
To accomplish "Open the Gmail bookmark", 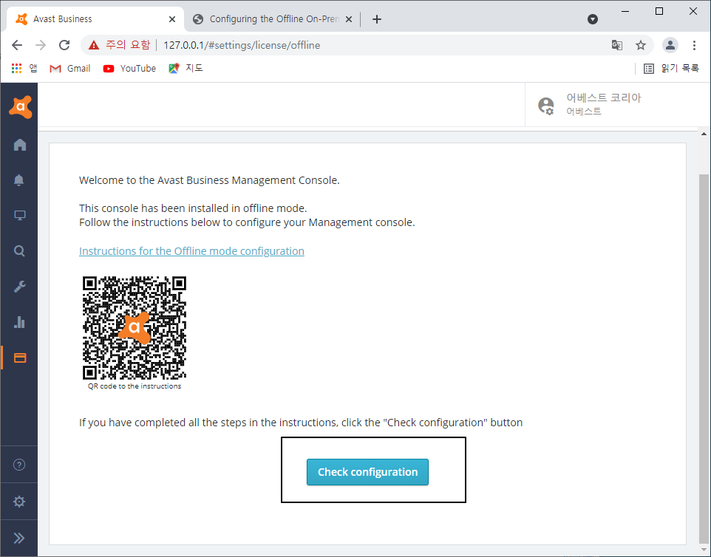I will click(x=70, y=69).
